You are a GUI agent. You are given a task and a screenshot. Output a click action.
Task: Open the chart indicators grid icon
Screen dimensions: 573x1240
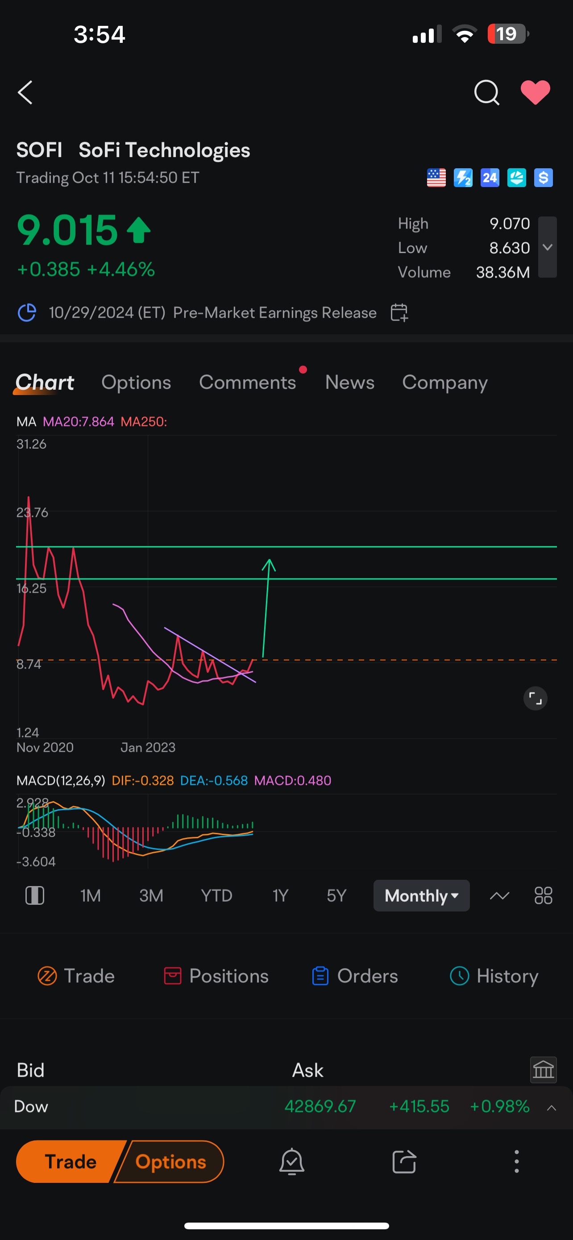(543, 895)
